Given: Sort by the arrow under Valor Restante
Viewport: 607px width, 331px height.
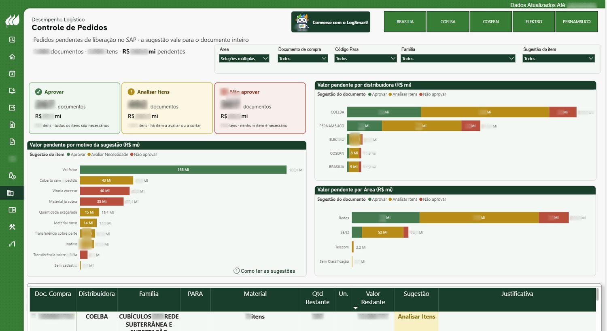Looking at the screenshot, I should click(x=356, y=308).
